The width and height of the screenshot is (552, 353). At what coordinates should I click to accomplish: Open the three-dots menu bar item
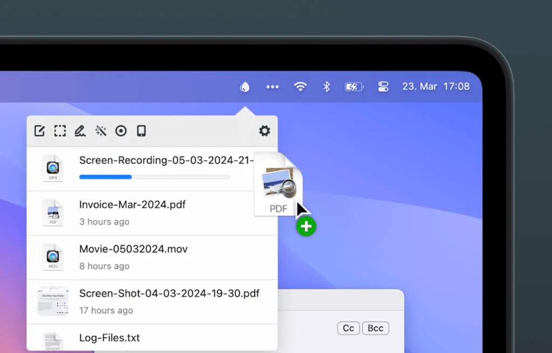point(272,87)
